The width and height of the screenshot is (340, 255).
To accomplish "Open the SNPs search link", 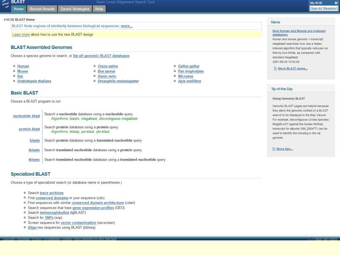I will click(49, 218).
